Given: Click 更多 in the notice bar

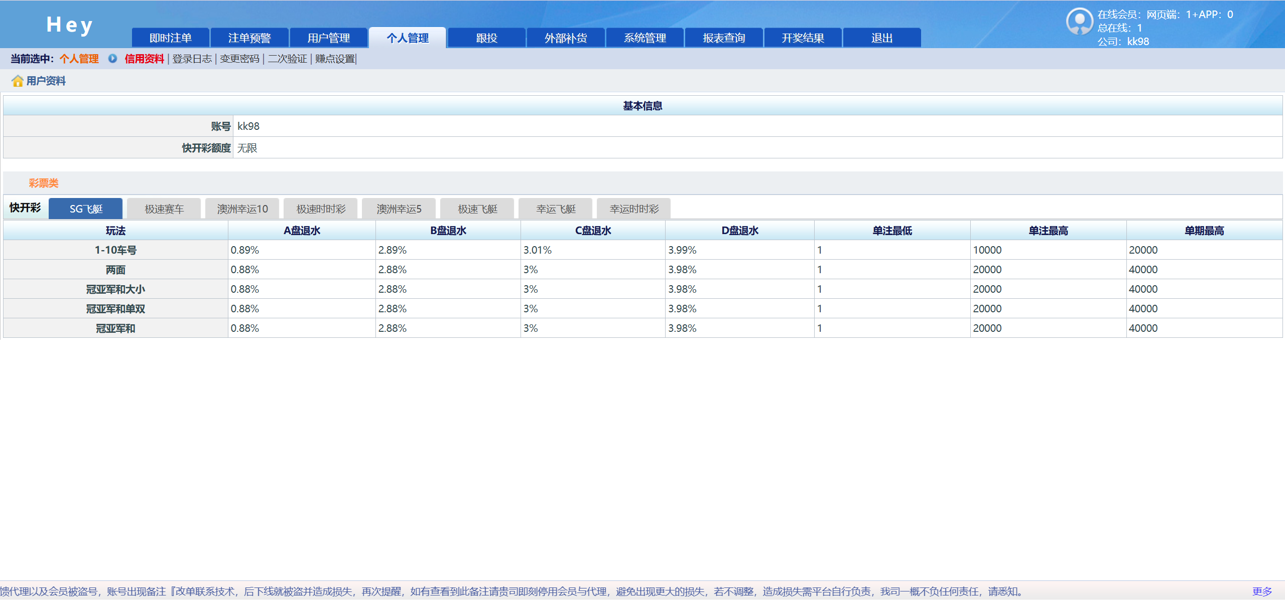Looking at the screenshot, I should pyautogui.click(x=1262, y=591).
